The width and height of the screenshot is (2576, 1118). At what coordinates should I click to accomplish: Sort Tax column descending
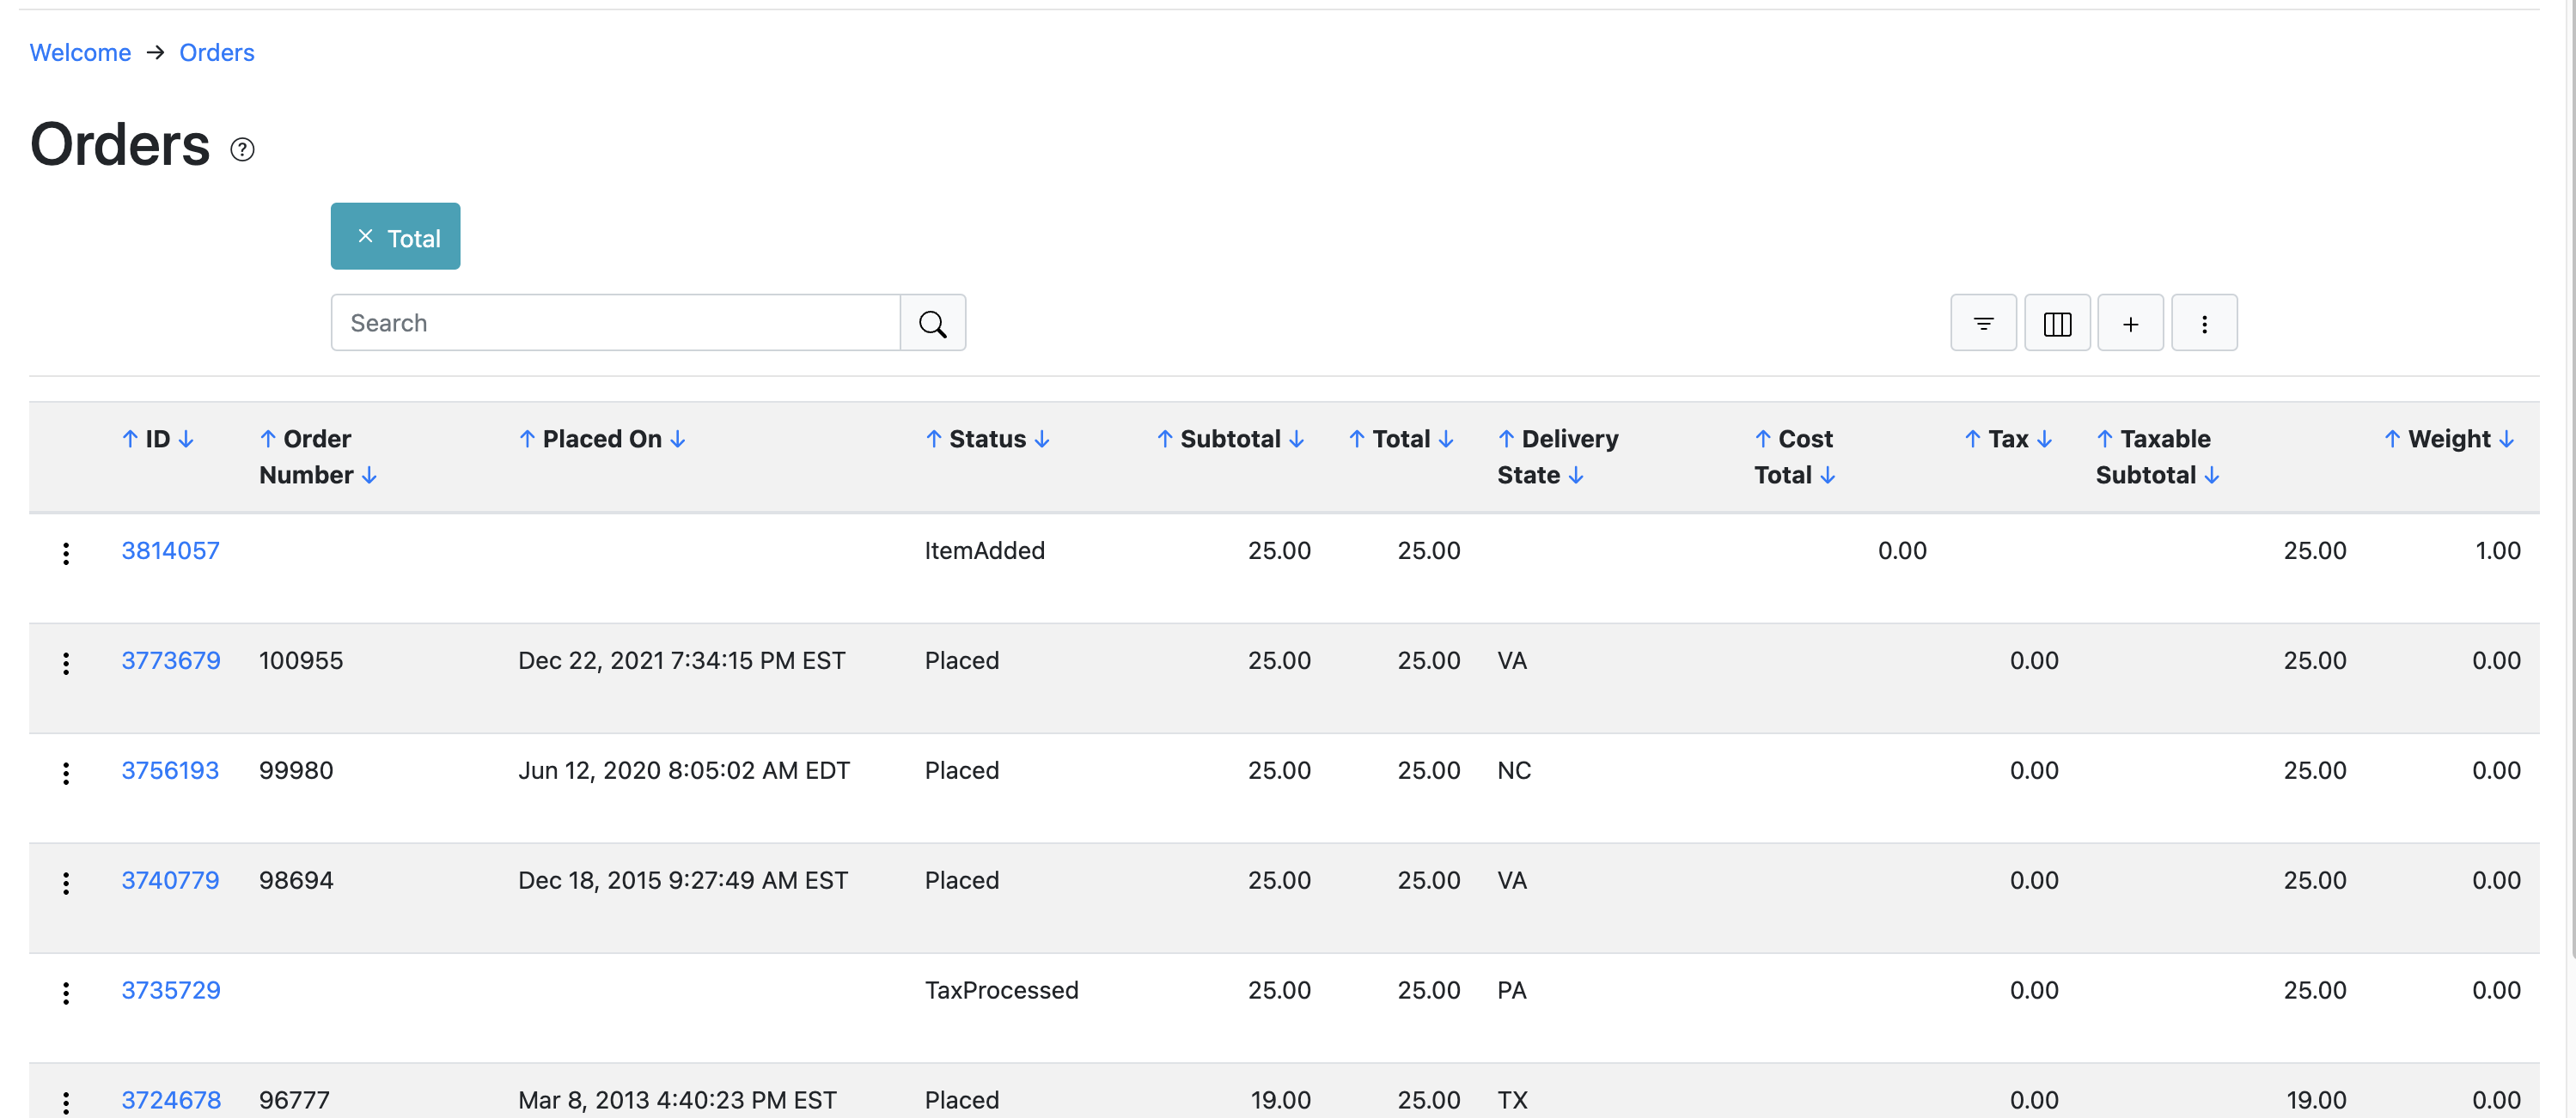2045,439
